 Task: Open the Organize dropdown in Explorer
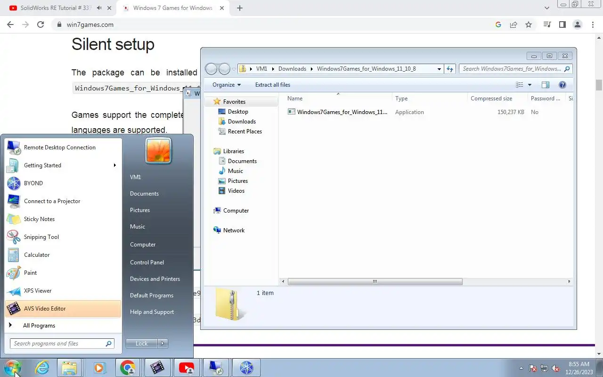[x=227, y=85]
